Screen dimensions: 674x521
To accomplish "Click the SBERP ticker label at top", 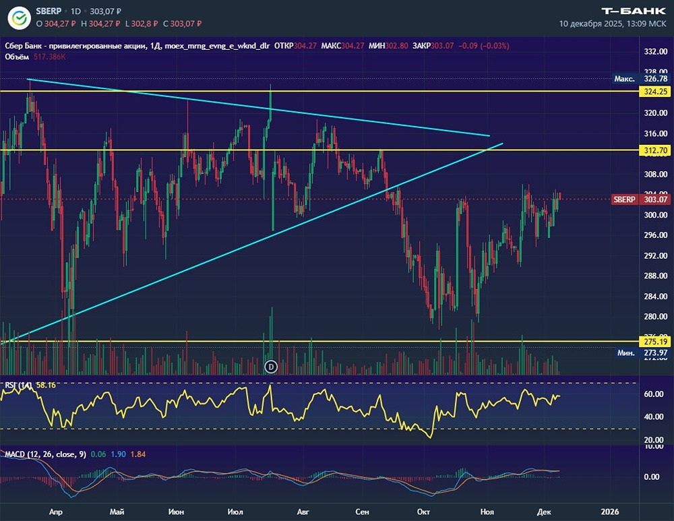I will (49, 11).
